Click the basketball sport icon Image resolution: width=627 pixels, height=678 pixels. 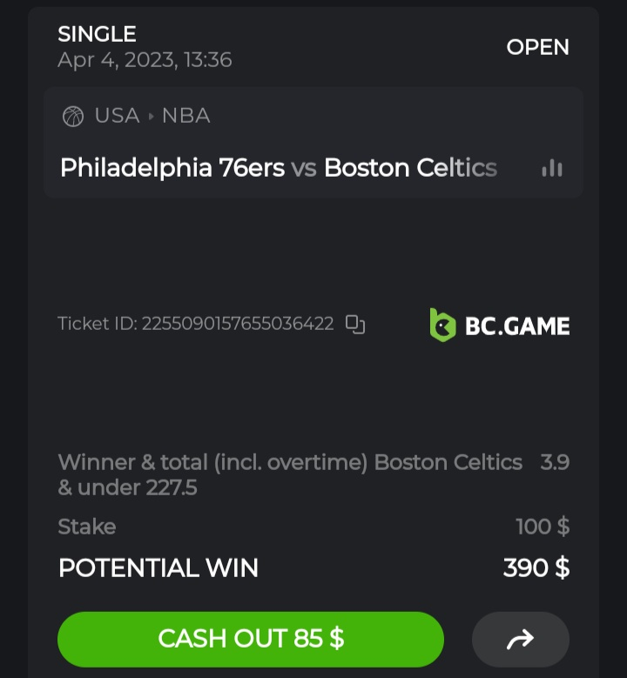[x=73, y=117]
